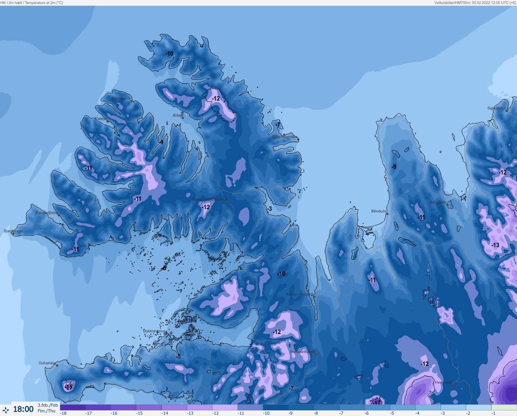Click the 18:00 forecast time label
This screenshot has width=517, height=416.
(x=23, y=409)
